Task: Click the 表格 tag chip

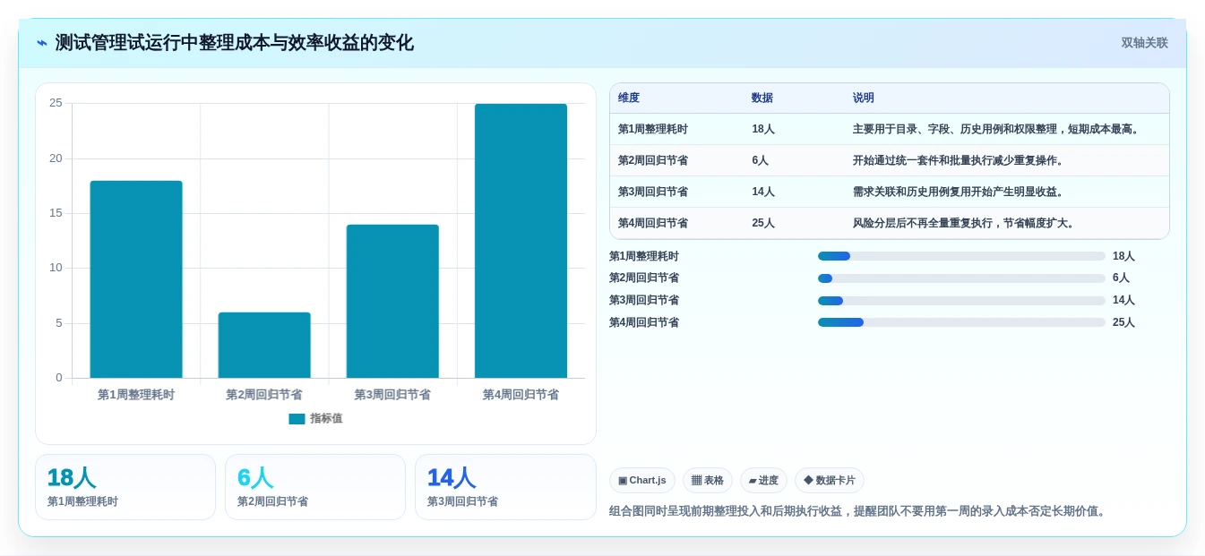Action: (708, 481)
